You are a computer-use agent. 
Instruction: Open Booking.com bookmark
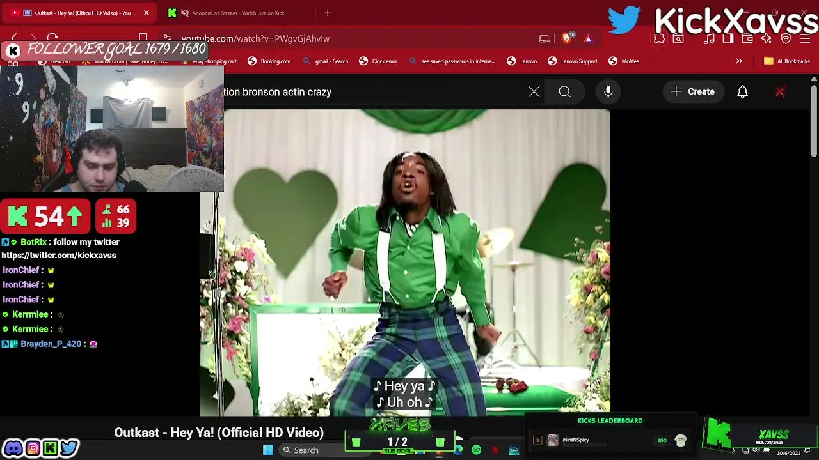(x=269, y=61)
